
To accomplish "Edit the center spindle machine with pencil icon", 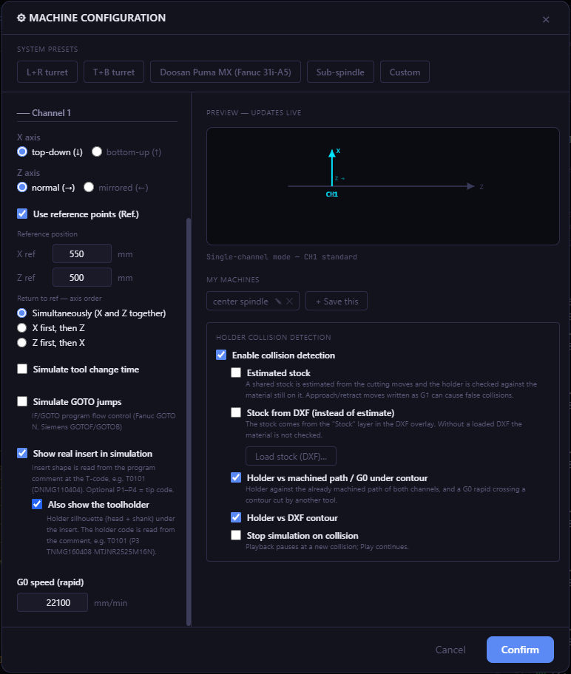I will [278, 302].
